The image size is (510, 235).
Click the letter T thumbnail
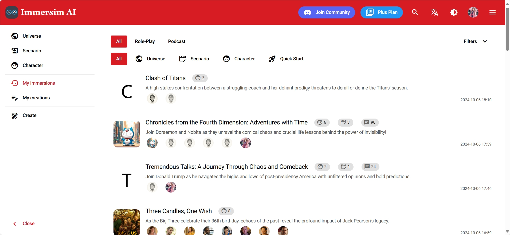127,180
